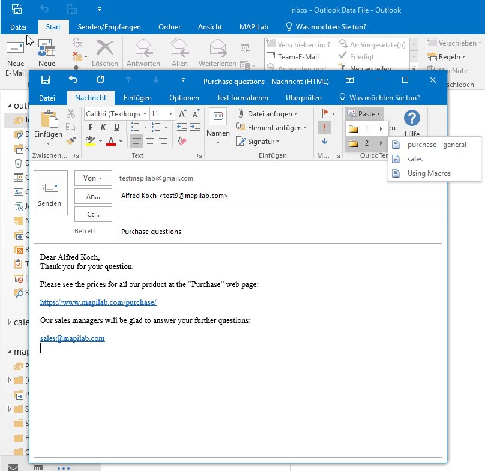Save the message with the floppy disk icon

(46, 80)
